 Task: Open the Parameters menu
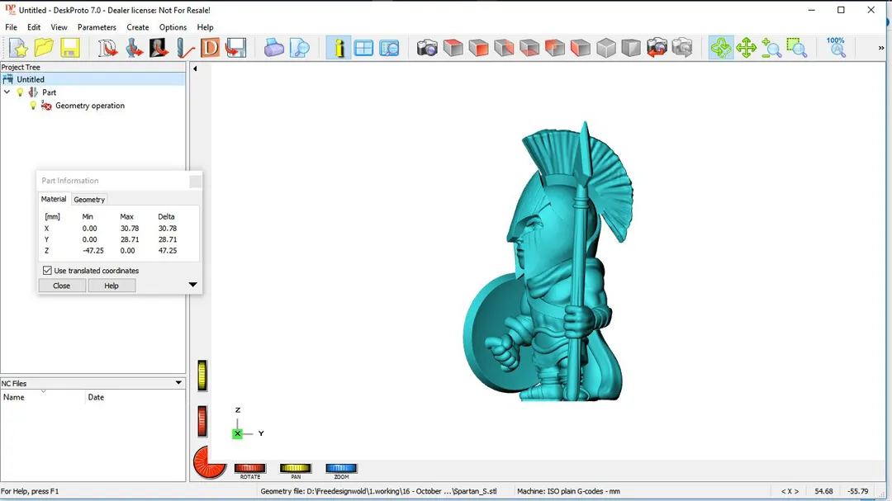coord(97,27)
